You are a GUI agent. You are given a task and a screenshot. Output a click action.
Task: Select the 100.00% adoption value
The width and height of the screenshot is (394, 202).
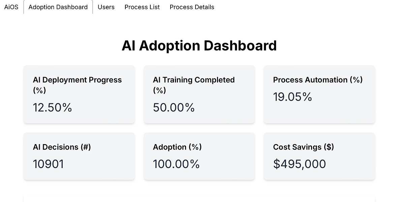point(176,164)
